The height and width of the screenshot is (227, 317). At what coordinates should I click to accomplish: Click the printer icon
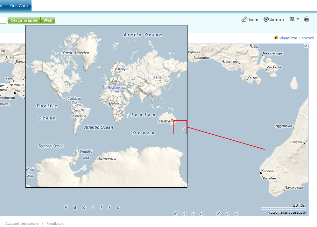[x=307, y=19]
